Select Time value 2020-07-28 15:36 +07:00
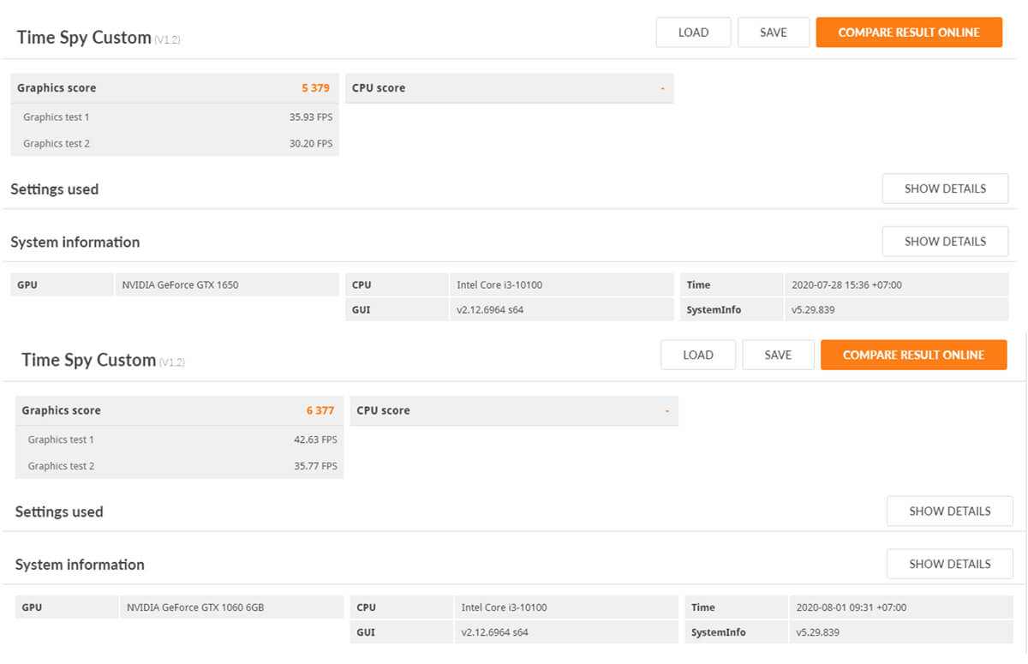The height and width of the screenshot is (664, 1028). tap(846, 285)
